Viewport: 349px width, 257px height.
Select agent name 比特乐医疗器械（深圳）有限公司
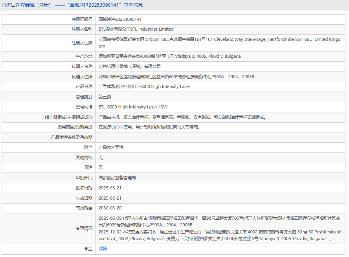click(x=129, y=66)
